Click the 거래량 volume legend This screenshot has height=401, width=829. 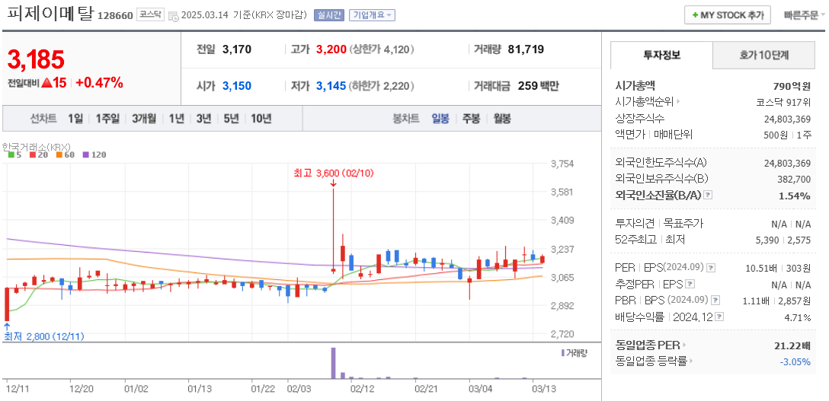(575, 352)
